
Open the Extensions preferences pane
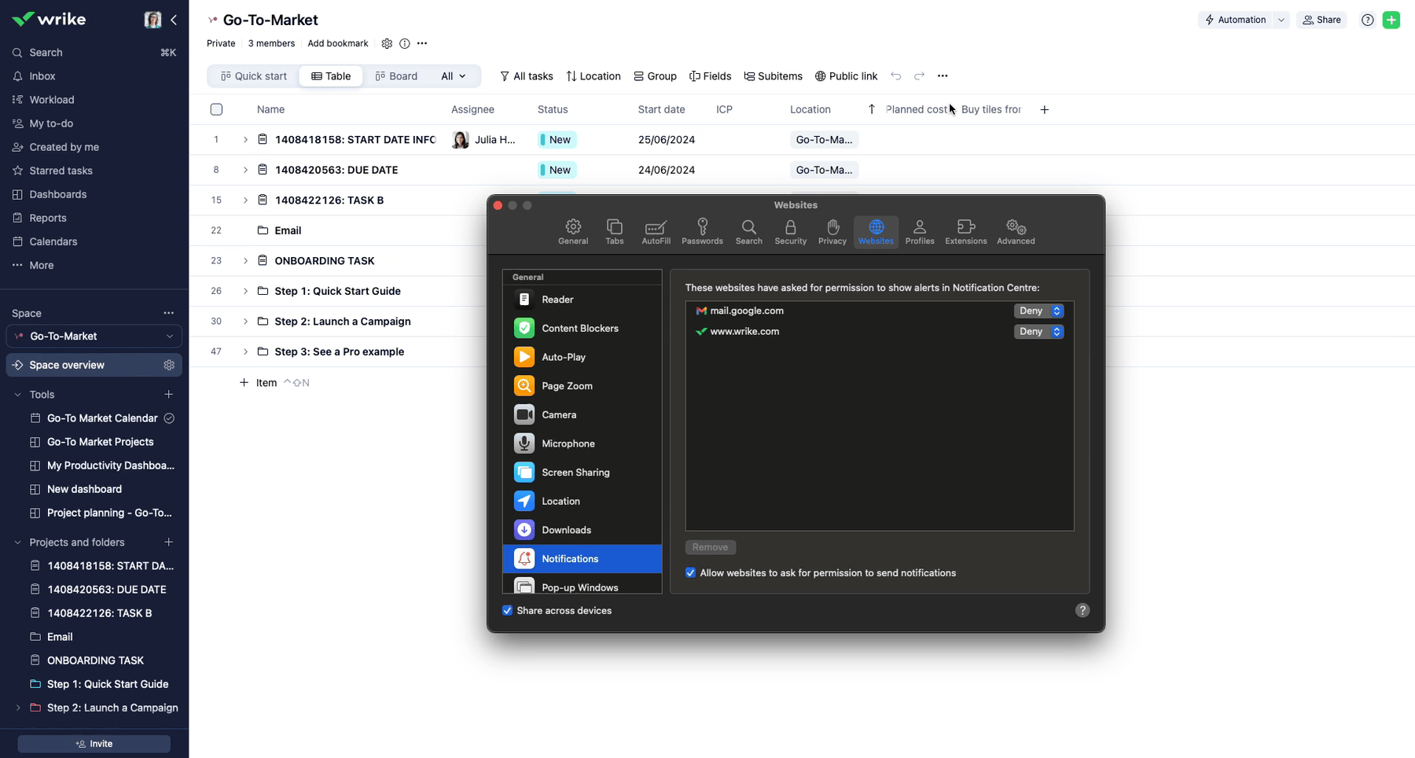click(x=965, y=232)
